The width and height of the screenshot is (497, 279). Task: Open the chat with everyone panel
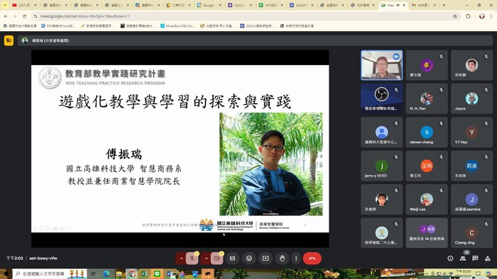click(x=475, y=258)
